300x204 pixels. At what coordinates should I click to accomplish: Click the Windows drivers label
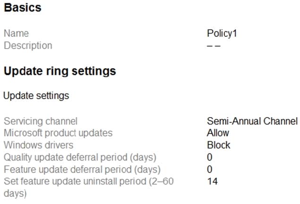coord(39,145)
